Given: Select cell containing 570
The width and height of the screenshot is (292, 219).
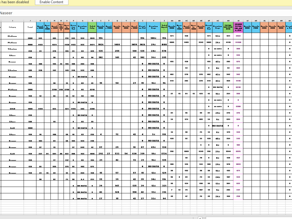Looking at the screenshot, I should [x=164, y=49].
